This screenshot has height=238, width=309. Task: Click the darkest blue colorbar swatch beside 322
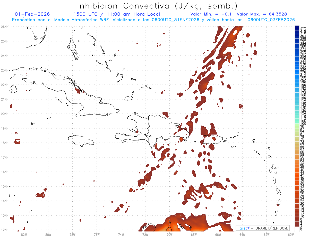[x=297, y=27]
